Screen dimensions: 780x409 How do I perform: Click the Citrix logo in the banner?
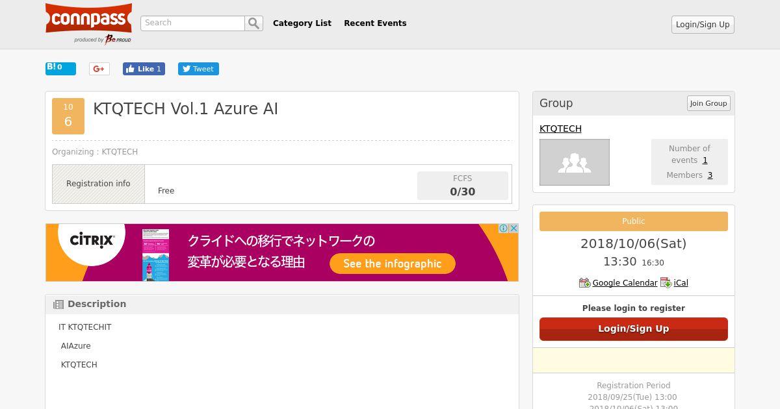pyautogui.click(x=92, y=240)
